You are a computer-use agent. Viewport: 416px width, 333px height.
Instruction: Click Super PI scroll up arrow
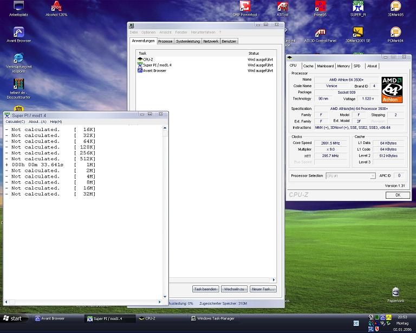pos(165,128)
